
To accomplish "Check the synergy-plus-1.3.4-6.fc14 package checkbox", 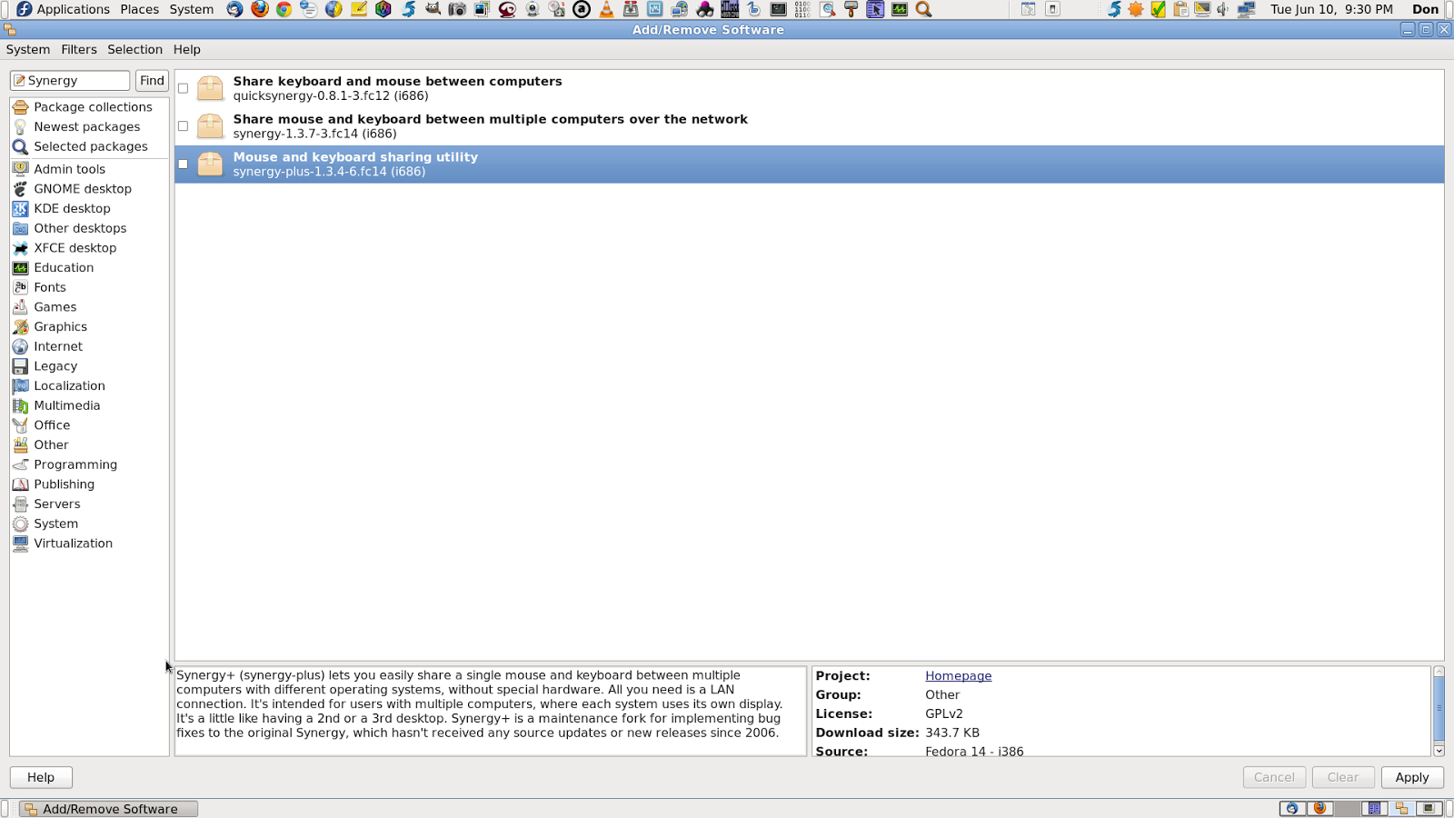I will [184, 165].
